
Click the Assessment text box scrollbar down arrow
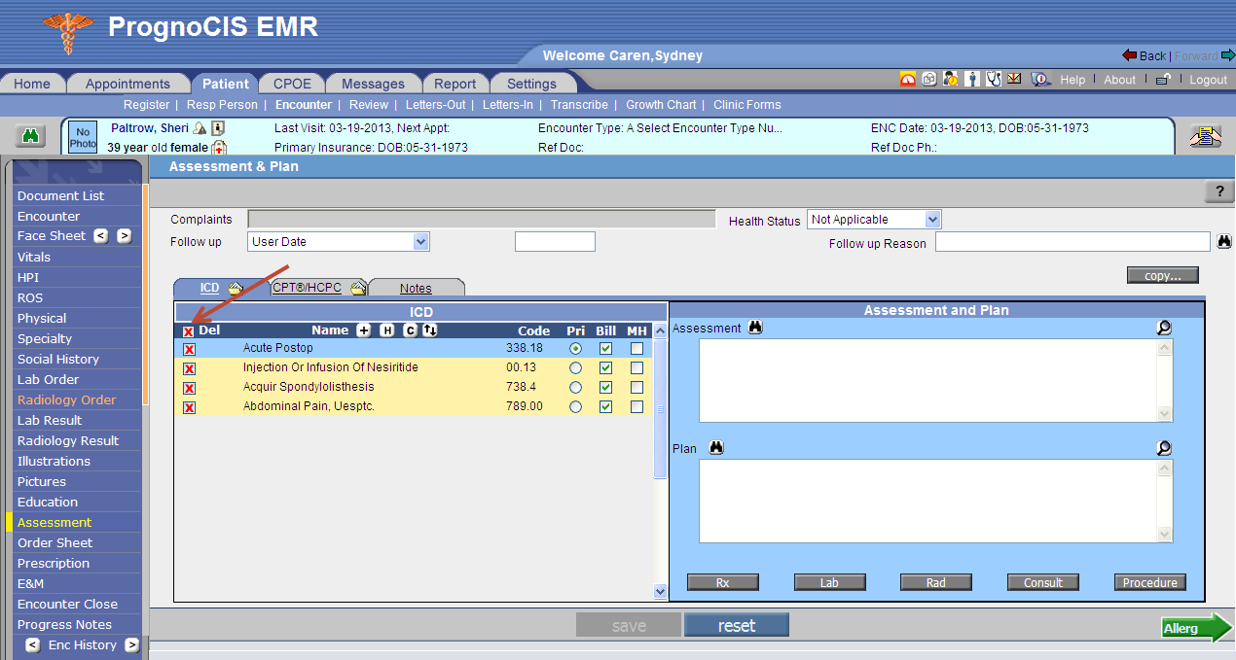pos(1165,414)
